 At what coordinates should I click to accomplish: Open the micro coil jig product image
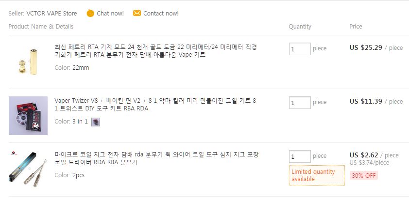coord(28,169)
